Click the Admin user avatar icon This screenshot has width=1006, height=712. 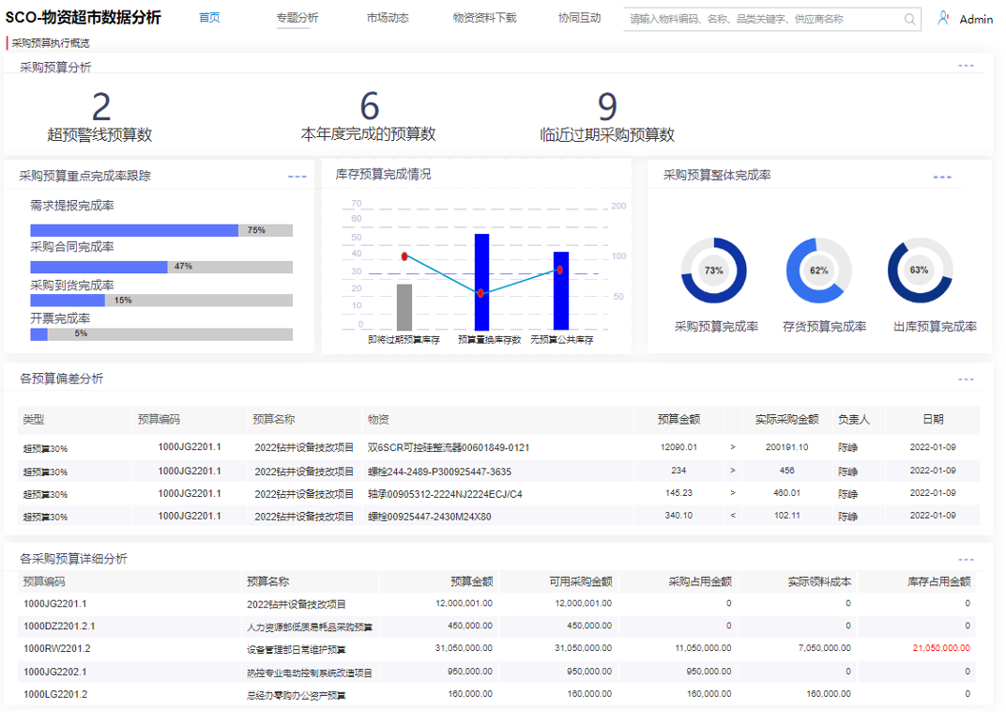coord(942,17)
